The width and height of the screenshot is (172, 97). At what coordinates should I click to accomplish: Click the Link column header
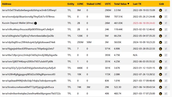tap(161, 4)
